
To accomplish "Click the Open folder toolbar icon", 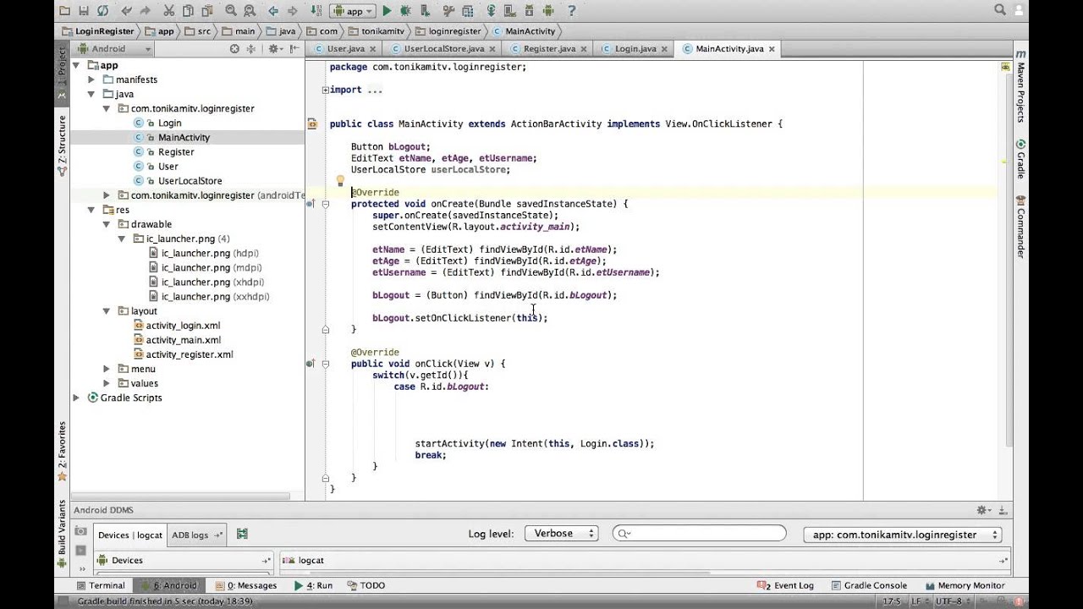I will click(65, 11).
